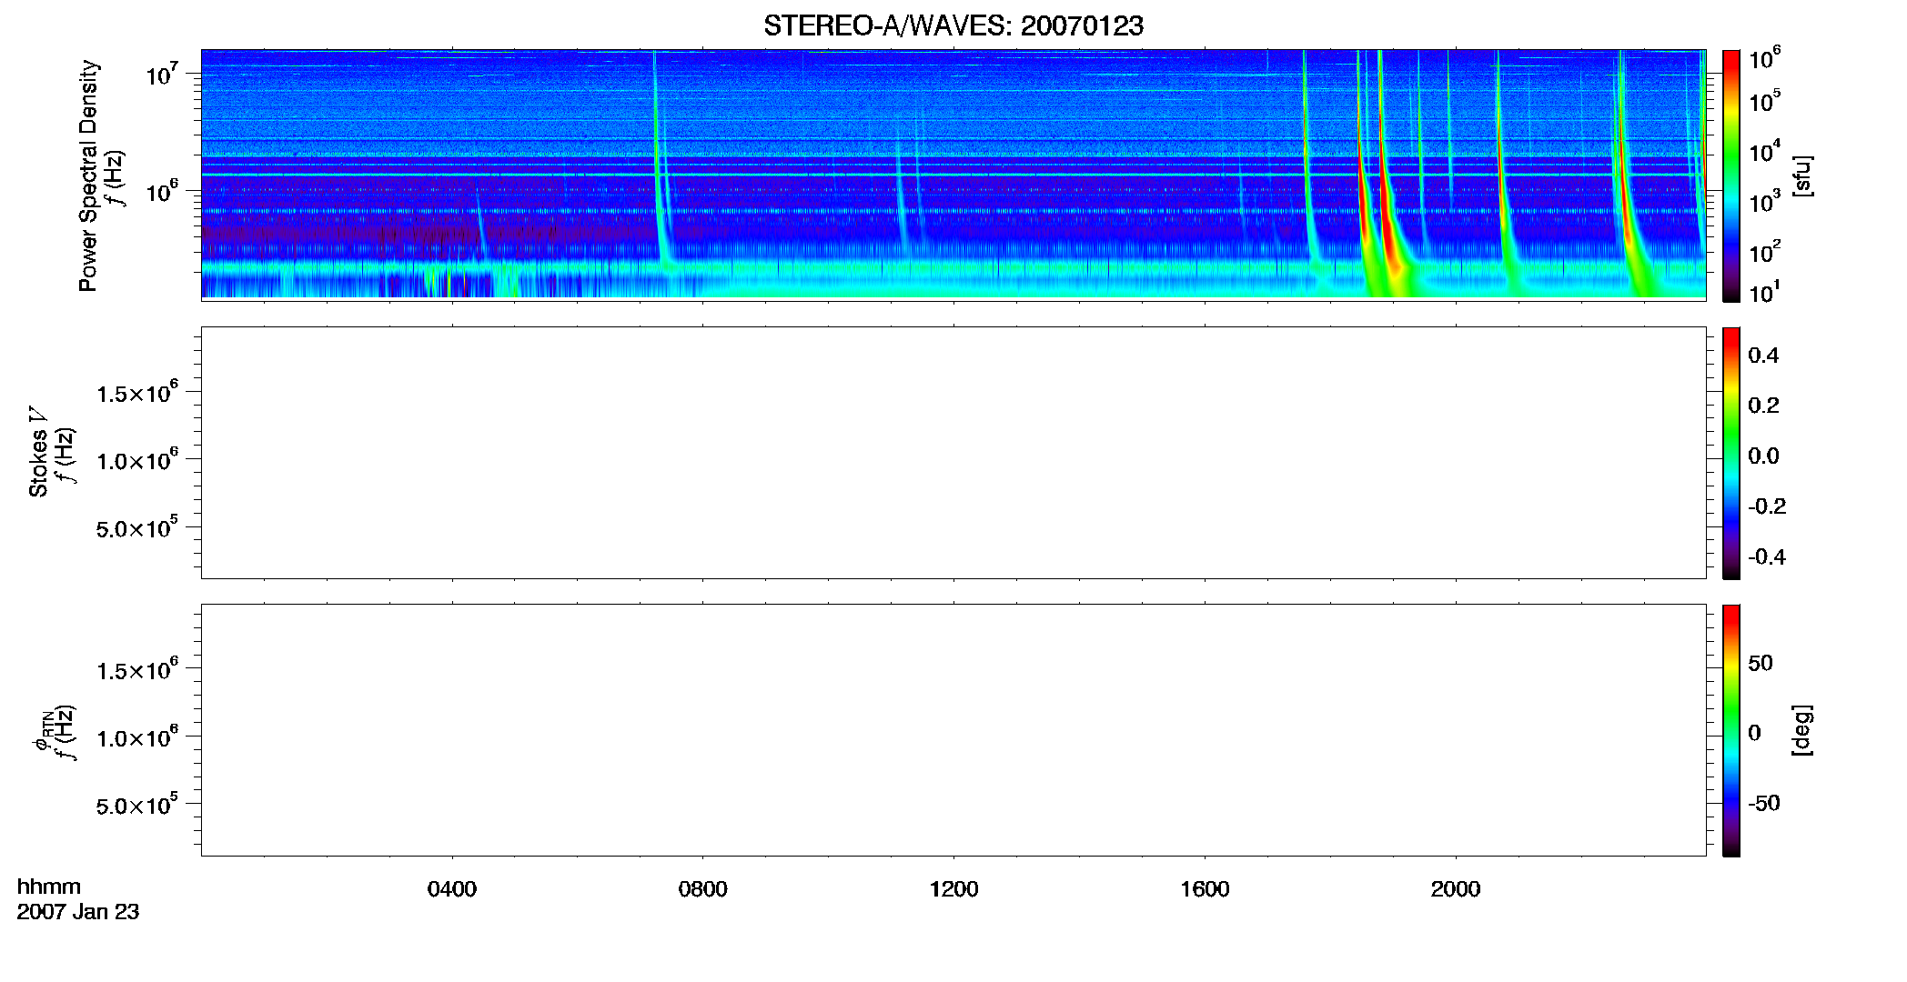This screenshot has height=982, width=1907.
Task: Click the plot title STEREO-A/WAVES: 20070123
Action: tap(953, 25)
